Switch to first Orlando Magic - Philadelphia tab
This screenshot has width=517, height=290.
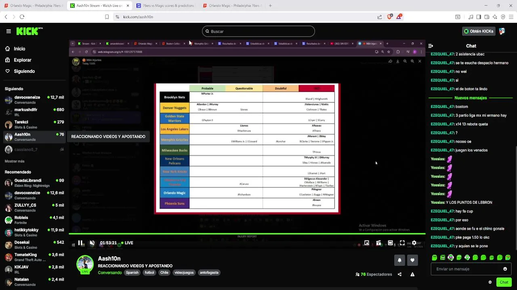click(33, 6)
